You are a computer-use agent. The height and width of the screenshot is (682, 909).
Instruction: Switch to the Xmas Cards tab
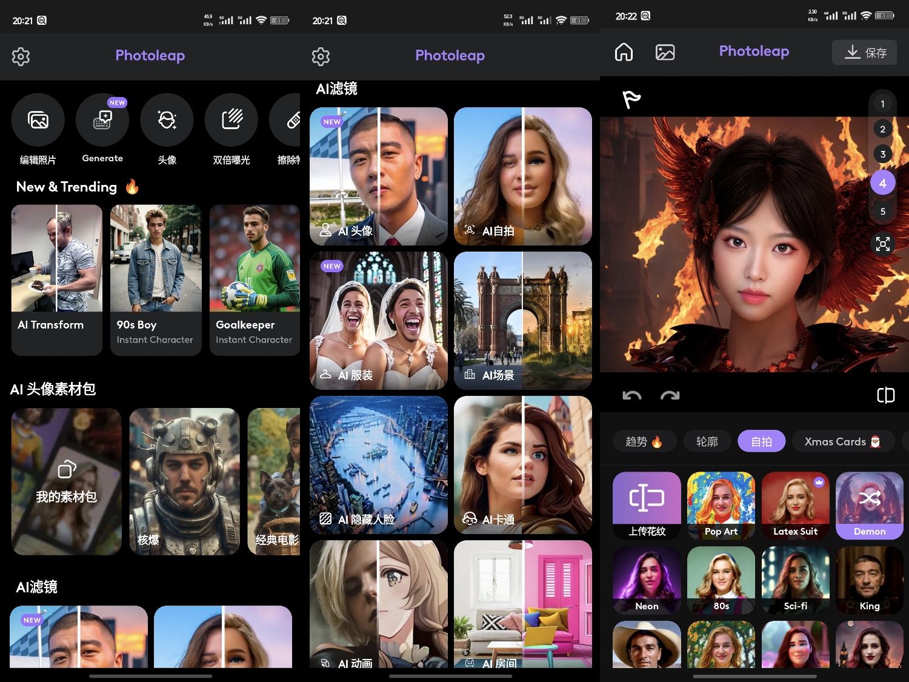tap(843, 441)
